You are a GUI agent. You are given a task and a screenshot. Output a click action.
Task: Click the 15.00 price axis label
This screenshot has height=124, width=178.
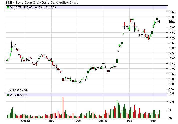click(x=172, y=27)
